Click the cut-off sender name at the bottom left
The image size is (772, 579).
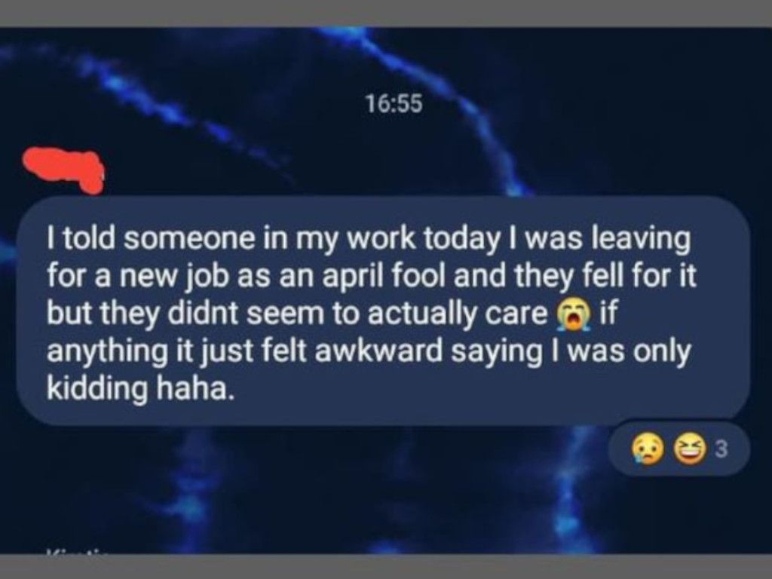pyautogui.click(x=78, y=551)
